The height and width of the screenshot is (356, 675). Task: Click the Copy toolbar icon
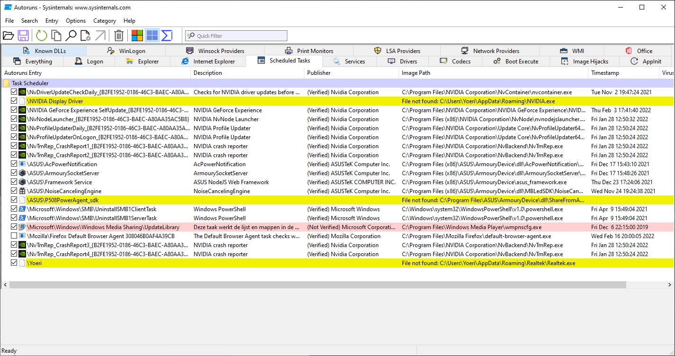[56, 36]
